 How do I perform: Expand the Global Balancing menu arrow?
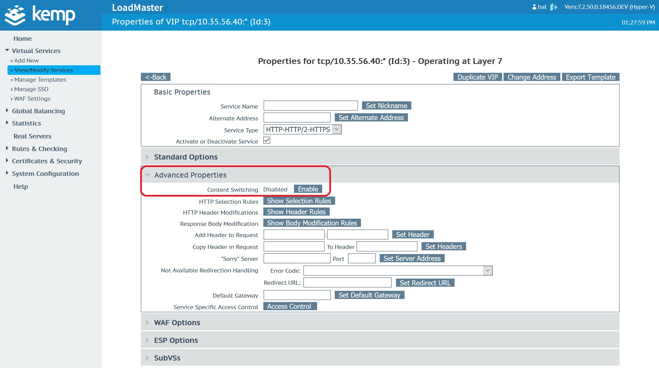point(7,111)
